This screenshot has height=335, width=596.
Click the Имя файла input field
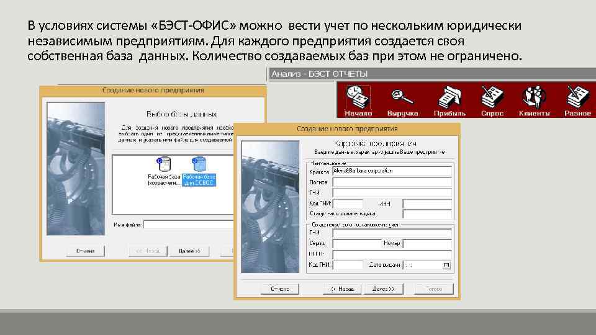(189, 225)
